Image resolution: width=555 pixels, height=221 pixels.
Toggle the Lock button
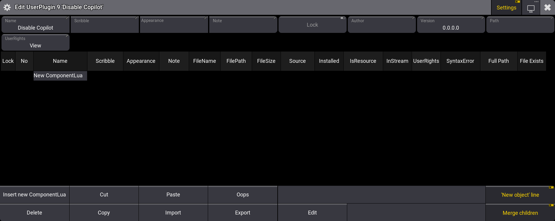pyautogui.click(x=312, y=25)
